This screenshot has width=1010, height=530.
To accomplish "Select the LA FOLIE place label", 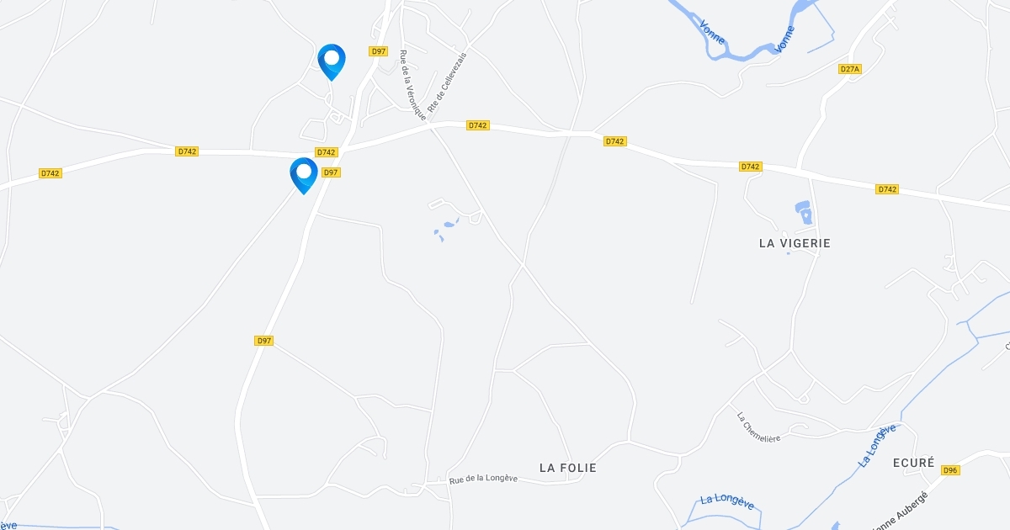I will click(x=568, y=468).
